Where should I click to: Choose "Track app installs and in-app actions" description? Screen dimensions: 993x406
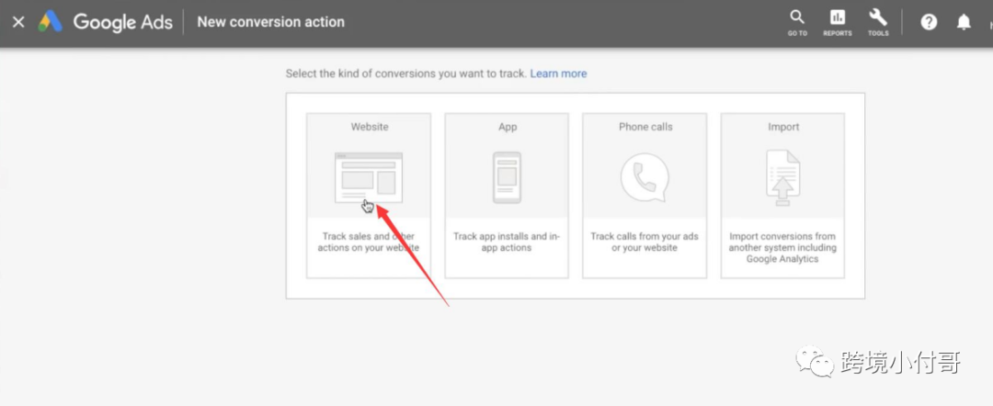click(x=507, y=242)
